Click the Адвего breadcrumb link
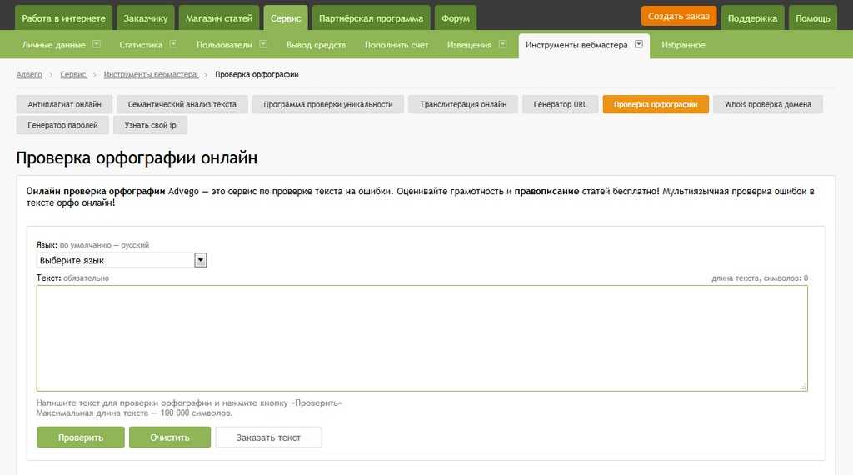The width and height of the screenshot is (853, 475). point(29,75)
